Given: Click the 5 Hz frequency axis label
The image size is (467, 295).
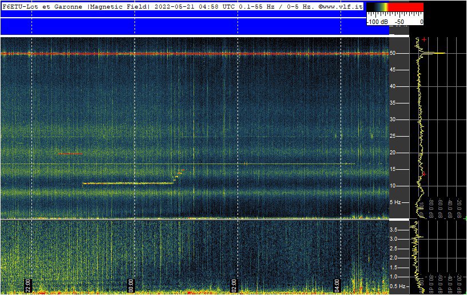Looking at the screenshot, I should 395,202.
